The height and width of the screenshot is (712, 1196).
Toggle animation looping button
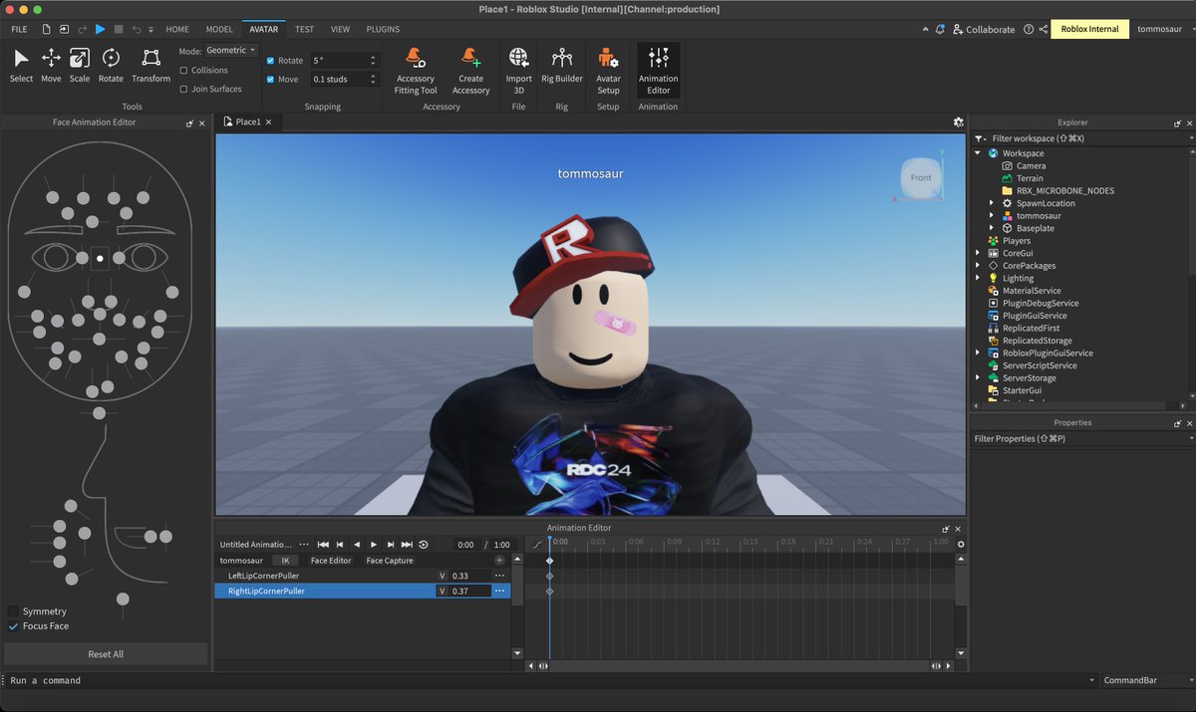coord(424,545)
